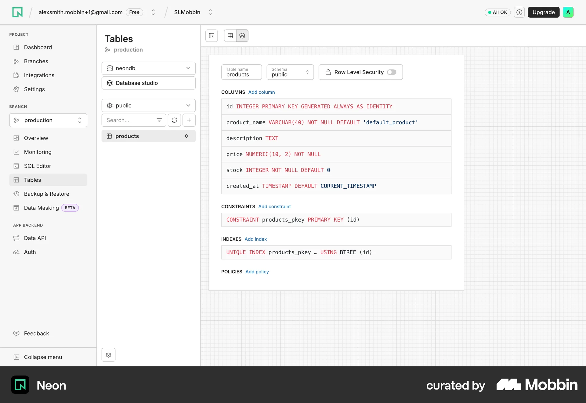The height and width of the screenshot is (403, 586).
Task: Collapse the tables side panel icon
Action: [x=212, y=36]
